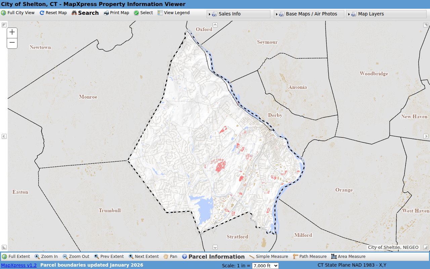Pan map northwest using corner arrow
The width and height of the screenshot is (430, 269).
click(x=4, y=25)
